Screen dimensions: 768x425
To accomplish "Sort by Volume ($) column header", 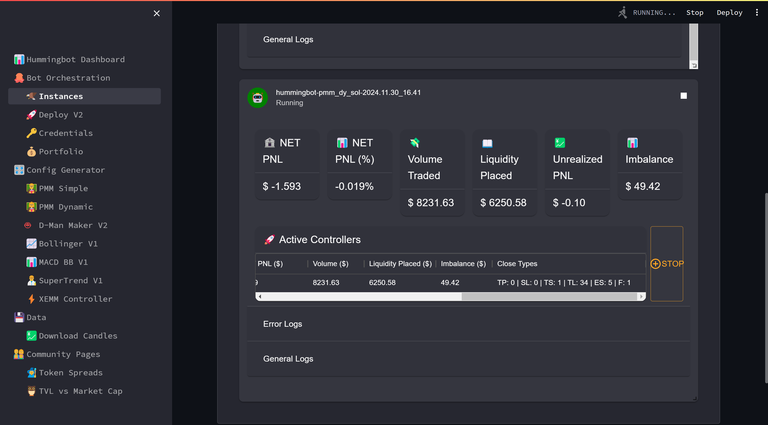I will click(330, 264).
